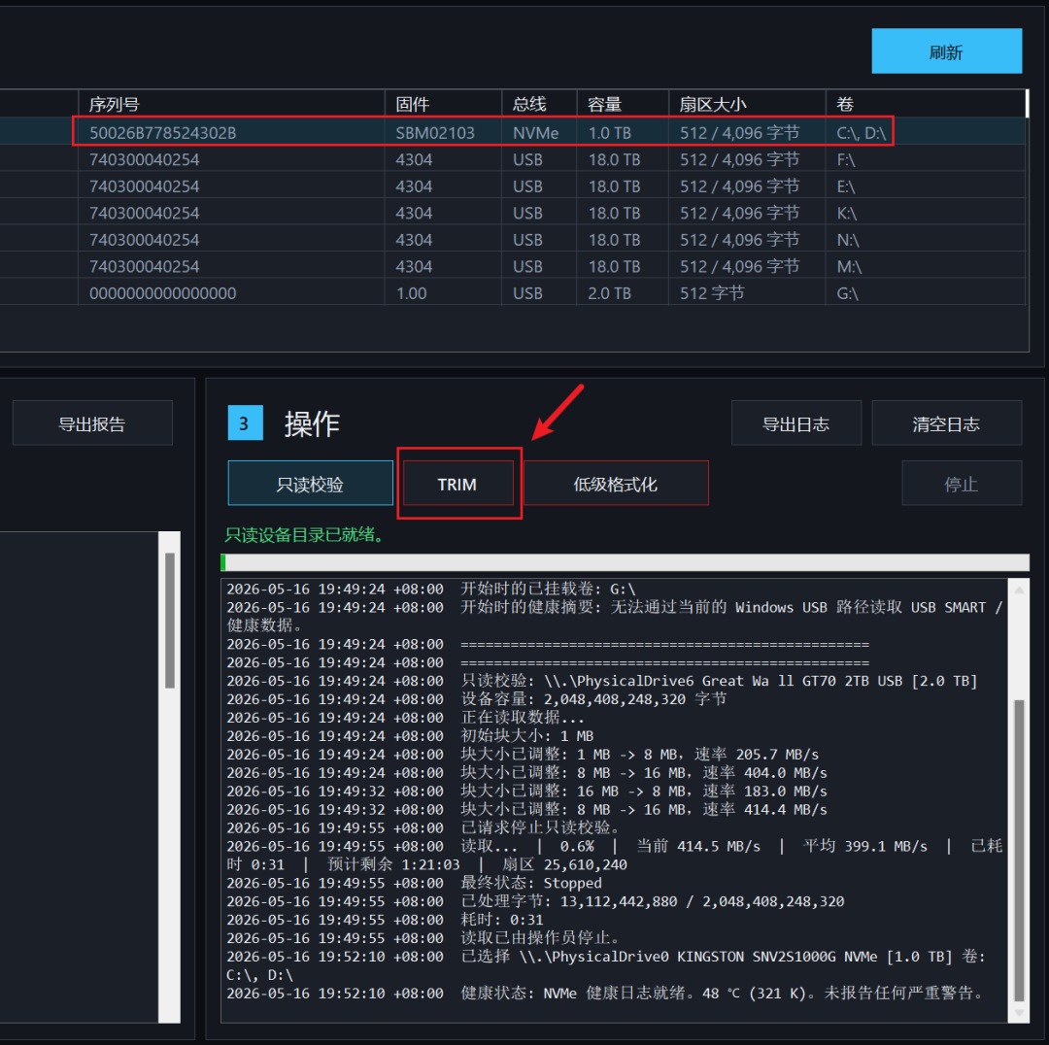Click the USB bus cell in the G:\ row
This screenshot has width=1049, height=1045.
527,293
